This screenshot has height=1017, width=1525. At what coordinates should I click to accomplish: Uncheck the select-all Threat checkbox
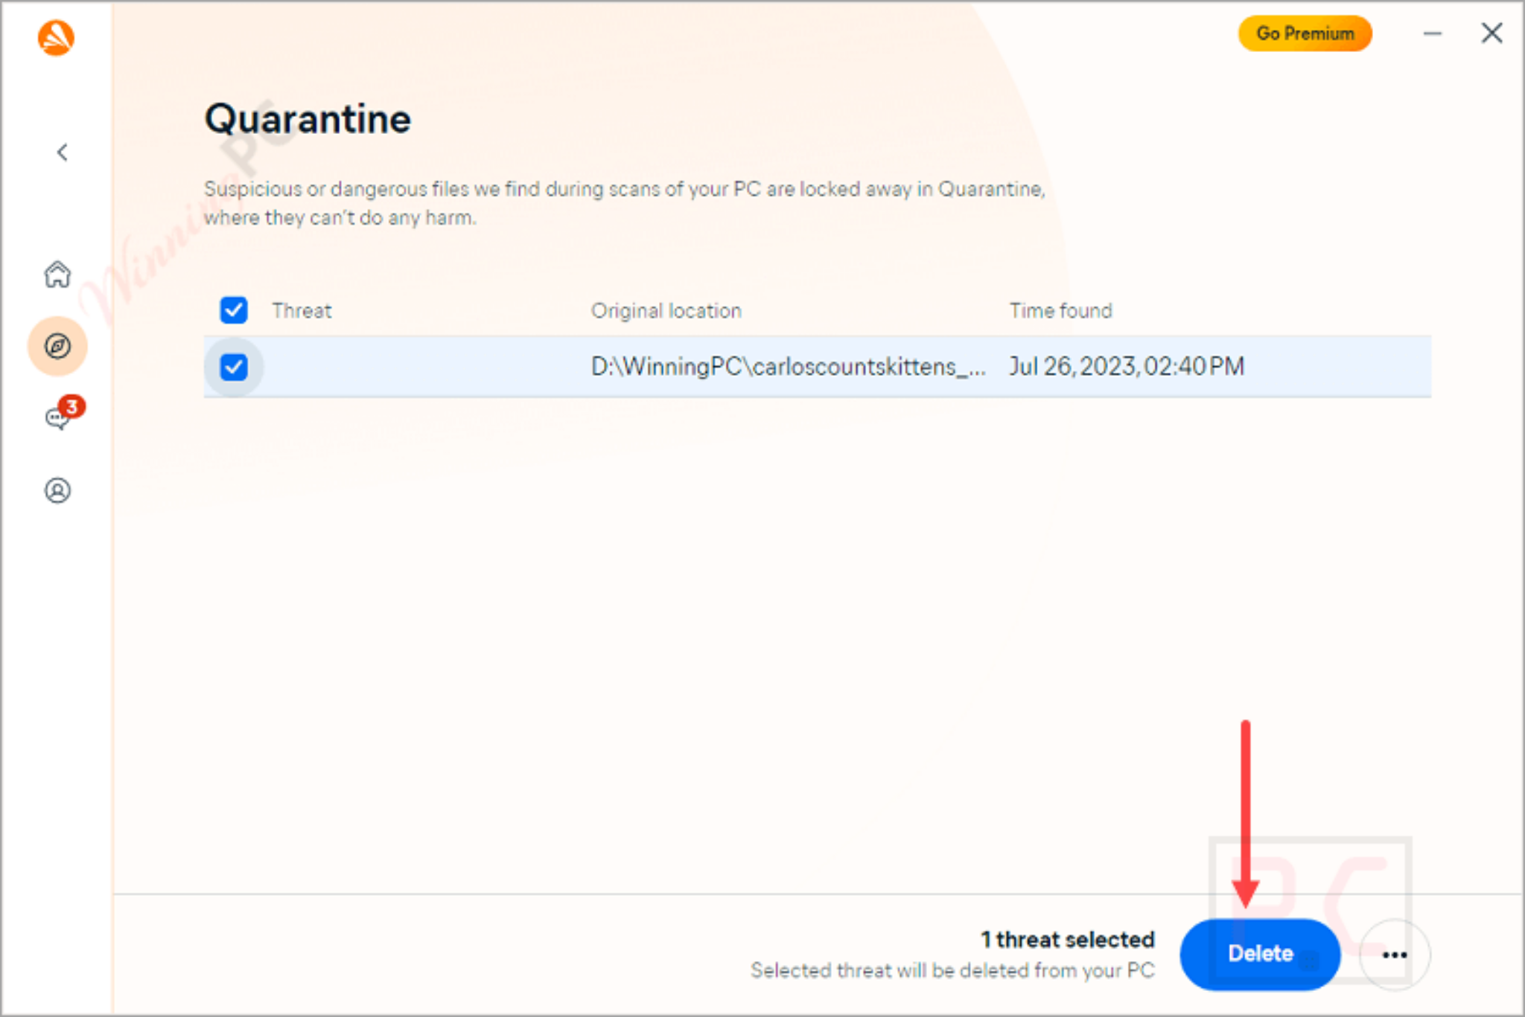tap(233, 310)
